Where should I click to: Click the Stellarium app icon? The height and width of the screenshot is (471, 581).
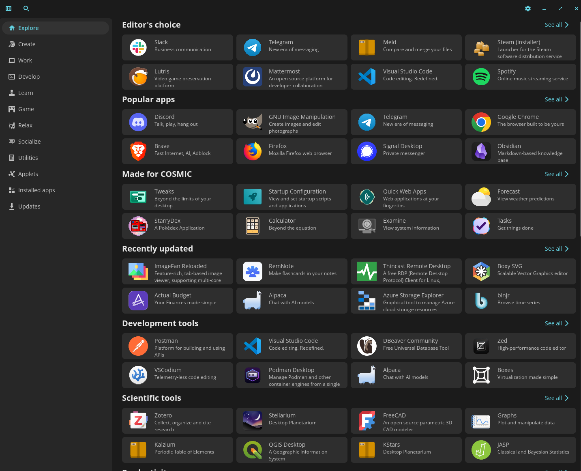point(253,421)
